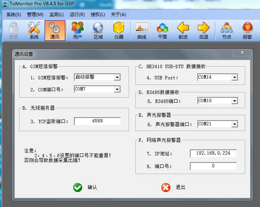The image size is (260, 207).
Task: Open the 用户 users toolbar icon
Action: (x=77, y=30)
